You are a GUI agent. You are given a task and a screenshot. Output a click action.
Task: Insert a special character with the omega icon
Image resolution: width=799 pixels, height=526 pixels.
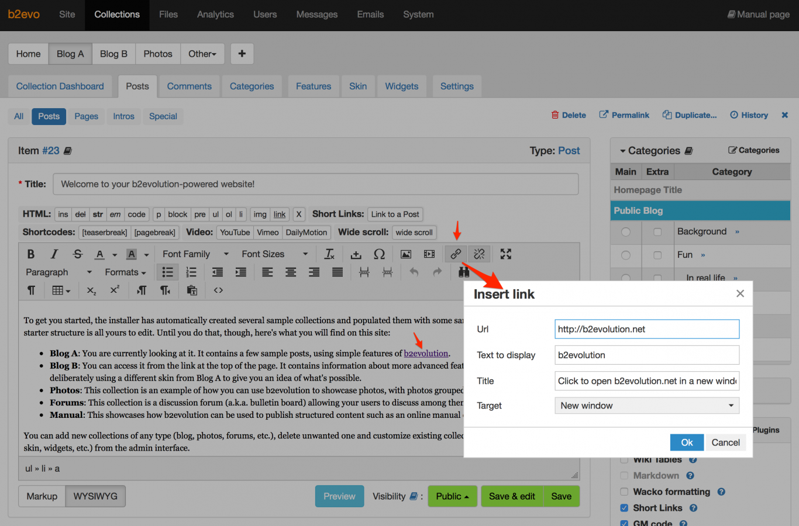379,254
